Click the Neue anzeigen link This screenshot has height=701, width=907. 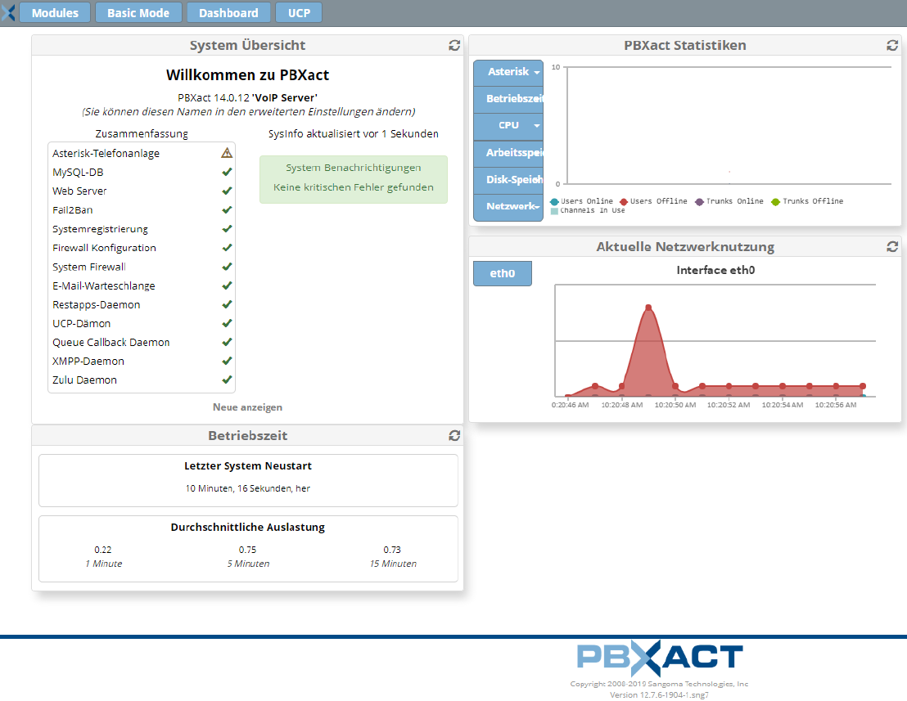pyautogui.click(x=247, y=407)
